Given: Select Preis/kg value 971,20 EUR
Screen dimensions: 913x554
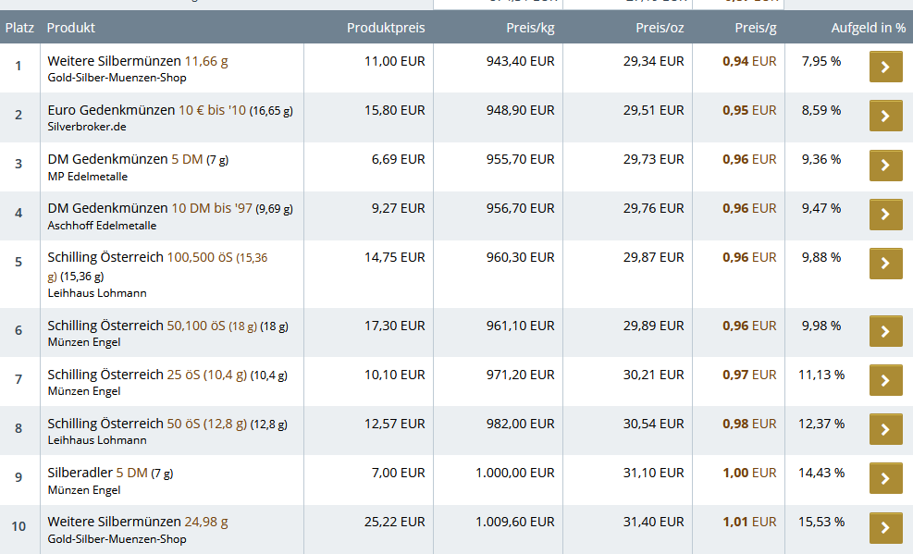Looking at the screenshot, I should tap(521, 375).
